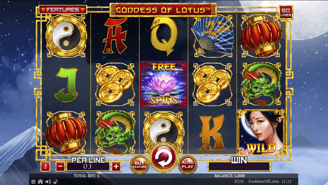Start Auto Play
The width and height of the screenshot is (328, 185).
[x=188, y=165]
